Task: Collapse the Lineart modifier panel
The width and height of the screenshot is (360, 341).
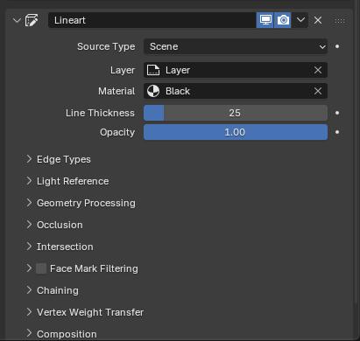Action: tap(18, 20)
